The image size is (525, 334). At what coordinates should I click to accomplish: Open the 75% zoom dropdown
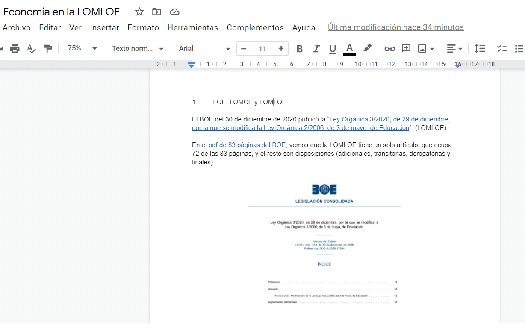point(82,49)
